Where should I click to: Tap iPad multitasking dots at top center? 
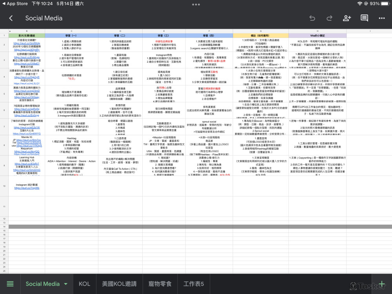click(196, 4)
